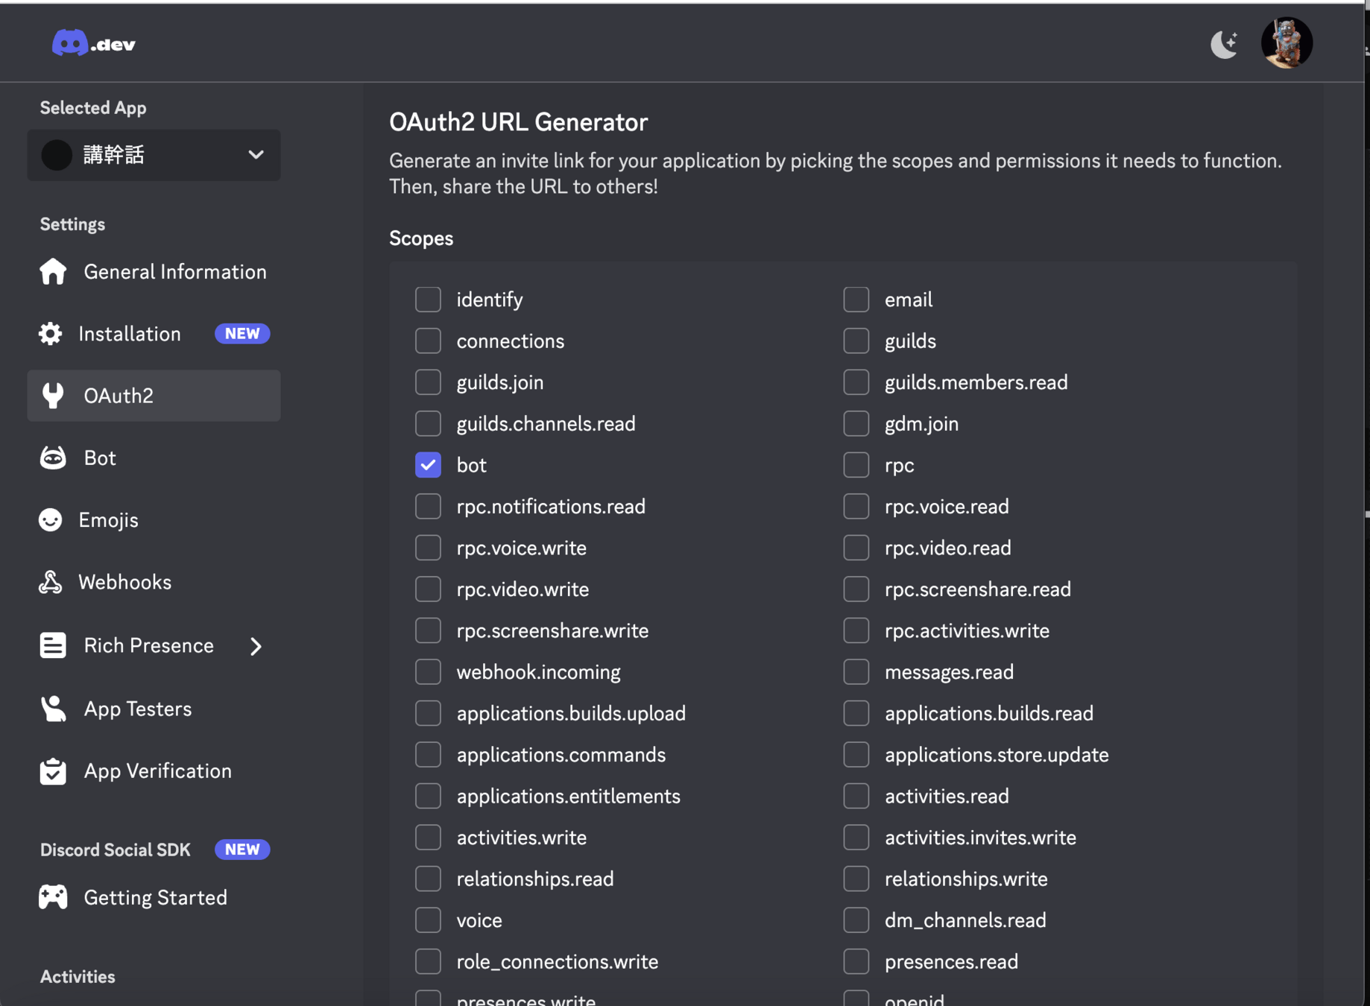Open the Emojis page
1370x1006 pixels.
pos(154,519)
